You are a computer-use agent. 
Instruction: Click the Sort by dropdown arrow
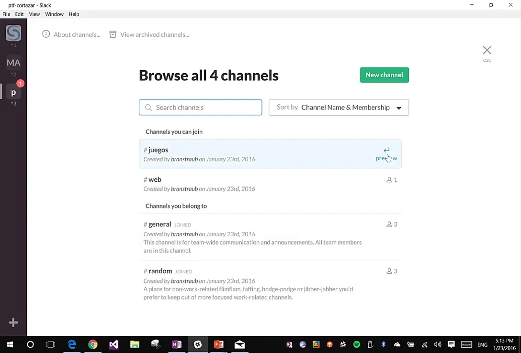(399, 108)
